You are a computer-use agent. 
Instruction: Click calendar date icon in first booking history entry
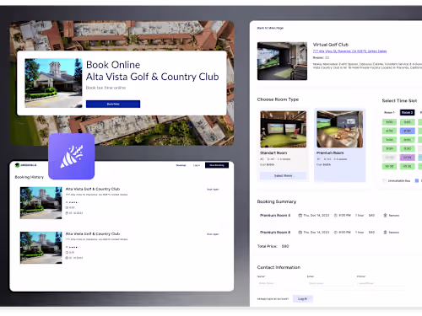[67, 213]
